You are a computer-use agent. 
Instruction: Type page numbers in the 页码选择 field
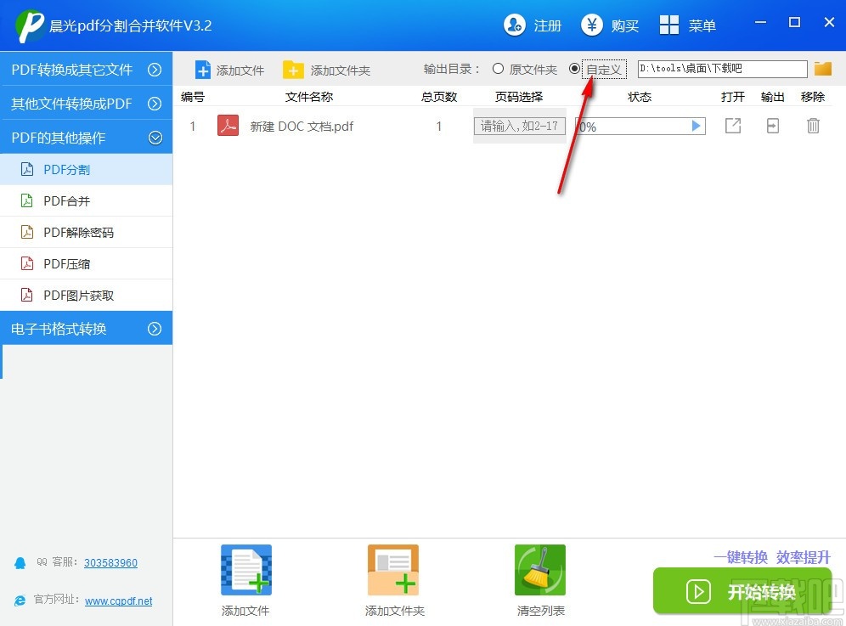(x=519, y=125)
